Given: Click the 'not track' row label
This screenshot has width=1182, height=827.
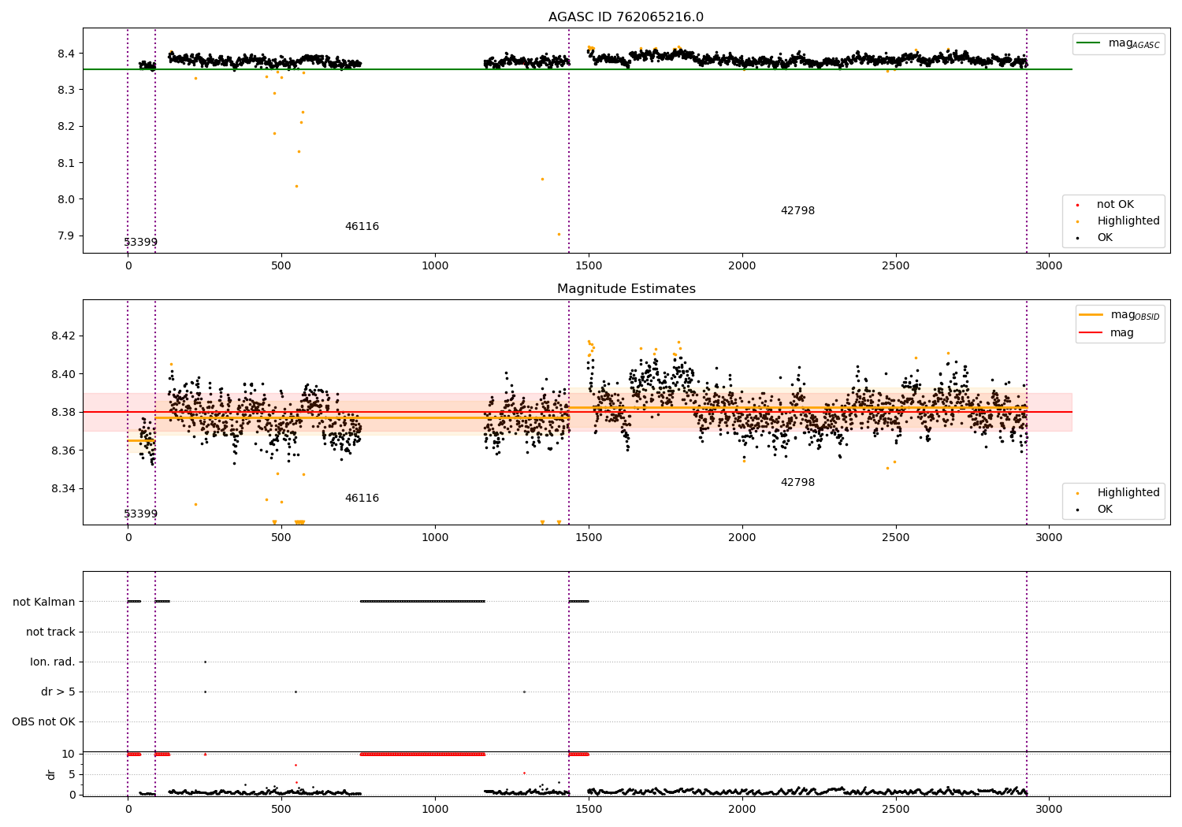Looking at the screenshot, I should point(50,632).
